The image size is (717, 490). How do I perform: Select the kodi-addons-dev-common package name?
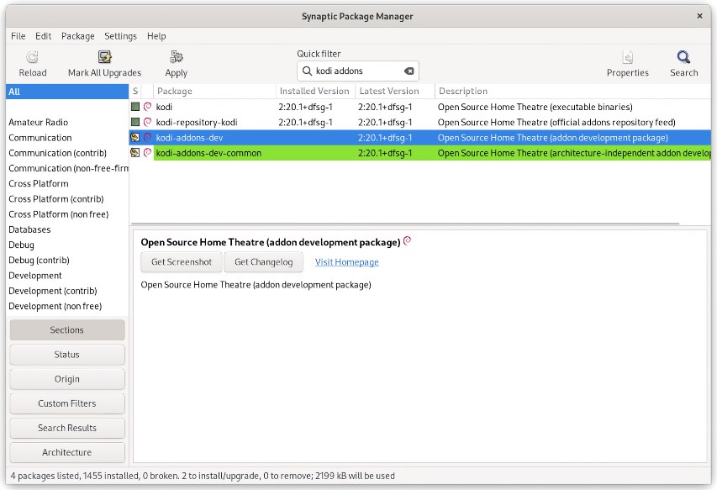(x=208, y=153)
